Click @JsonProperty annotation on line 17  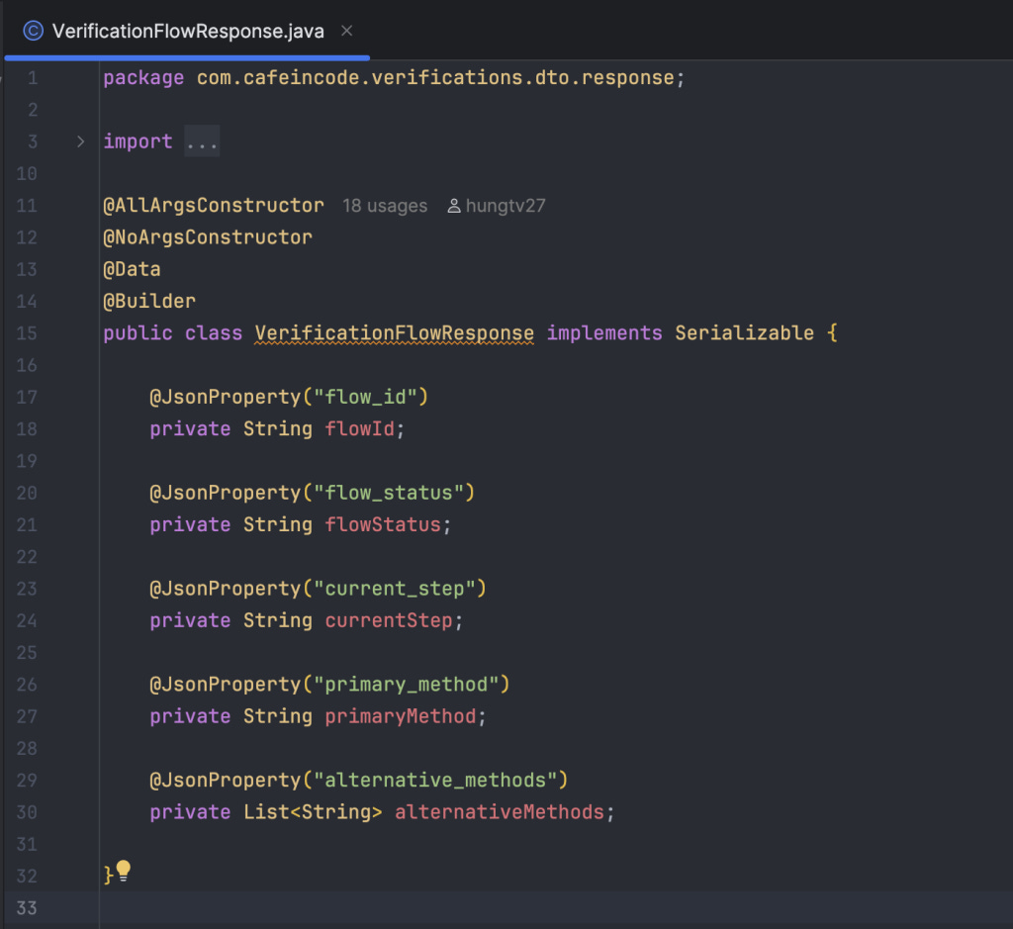click(226, 397)
